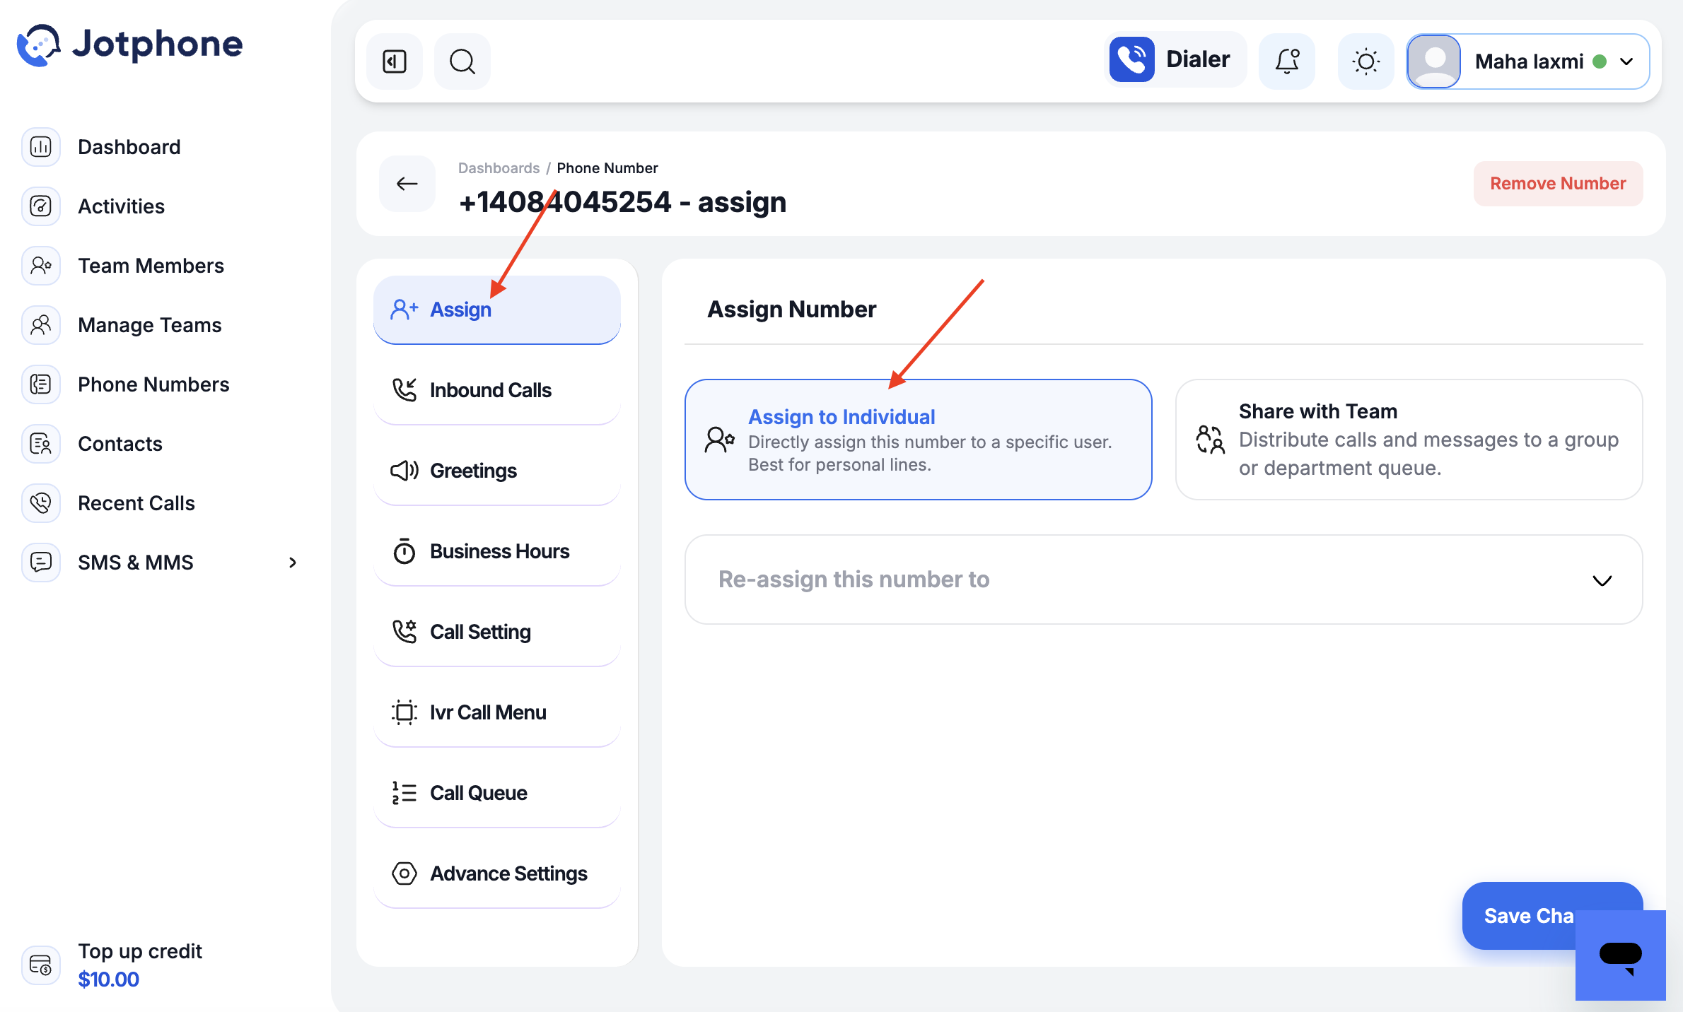This screenshot has width=1683, height=1012.
Task: Go to Dashboard in the sidebar
Action: click(x=129, y=147)
